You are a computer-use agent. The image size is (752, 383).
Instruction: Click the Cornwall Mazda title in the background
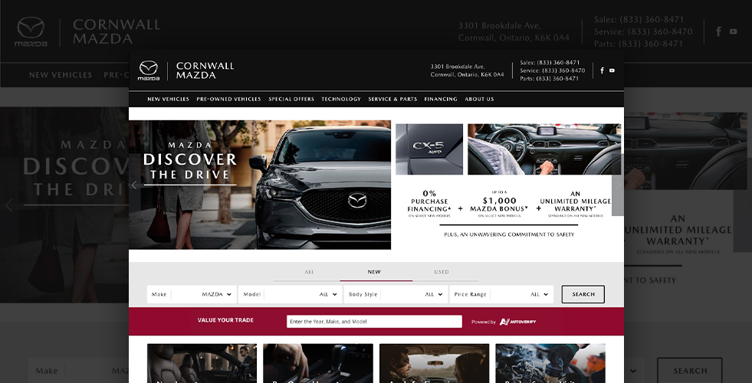pos(116,31)
